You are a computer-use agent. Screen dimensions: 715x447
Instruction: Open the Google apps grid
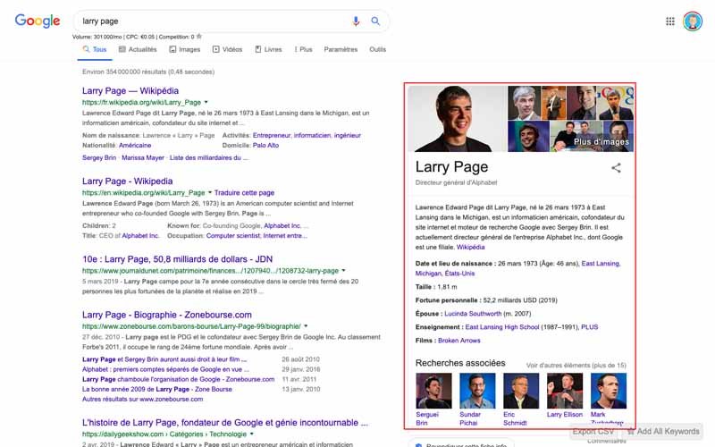[669, 21]
